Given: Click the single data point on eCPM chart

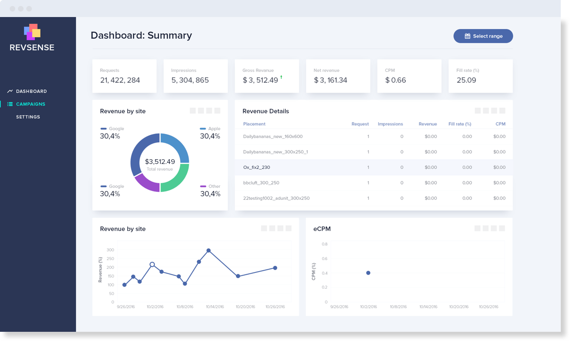Looking at the screenshot, I should [x=368, y=273].
